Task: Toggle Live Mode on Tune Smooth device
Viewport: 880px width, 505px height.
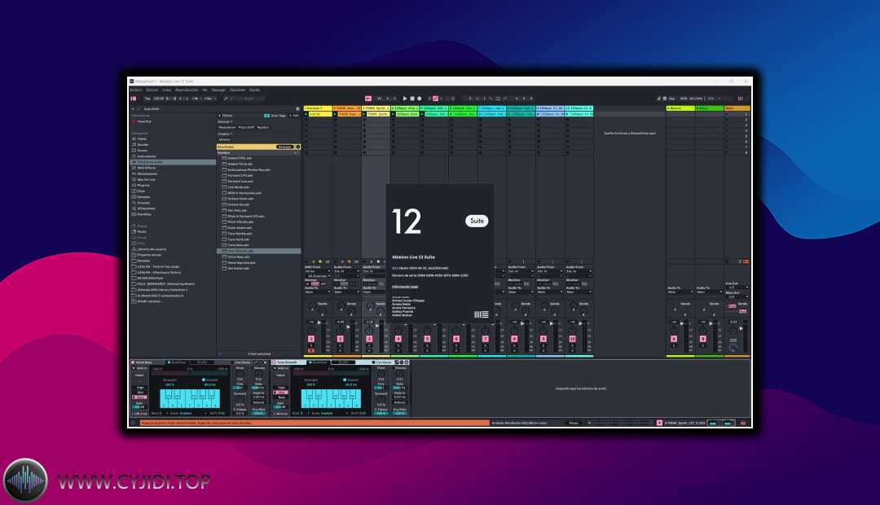Action: tap(381, 362)
